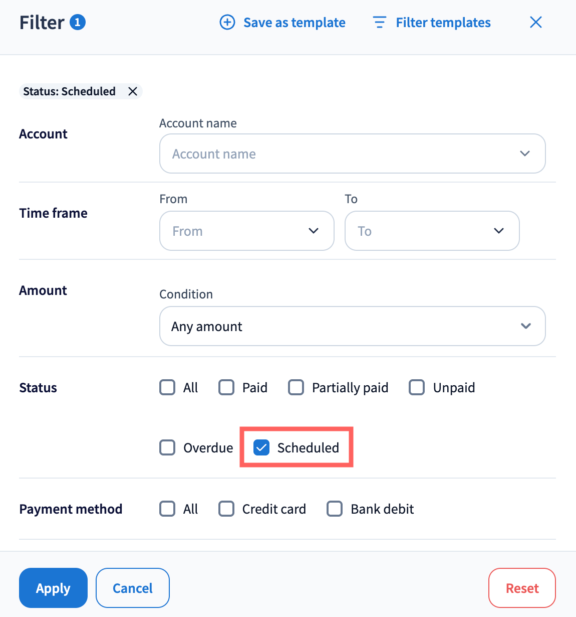Expand the Account name dropdown chevron
The height and width of the screenshot is (617, 576).
point(524,153)
